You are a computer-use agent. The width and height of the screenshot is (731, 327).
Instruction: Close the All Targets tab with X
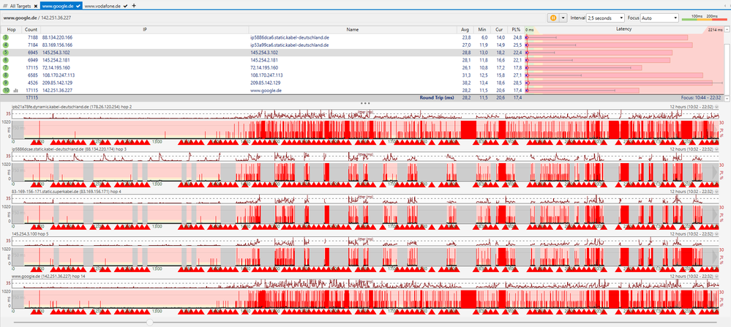(35, 5)
